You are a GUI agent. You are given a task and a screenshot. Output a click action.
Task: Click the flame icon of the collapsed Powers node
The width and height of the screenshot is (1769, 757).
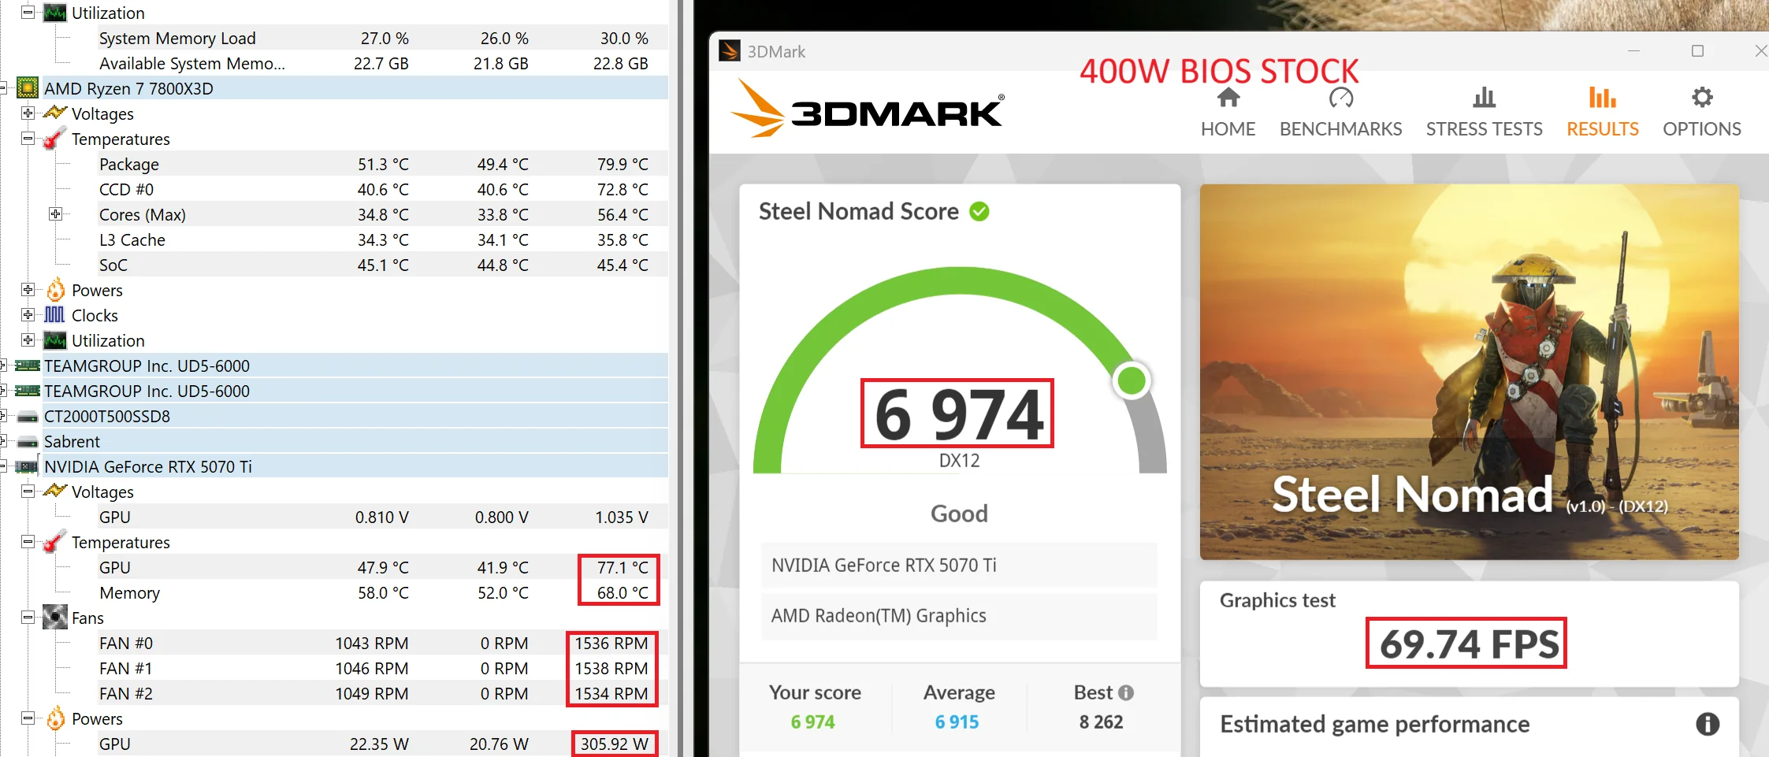tap(55, 290)
